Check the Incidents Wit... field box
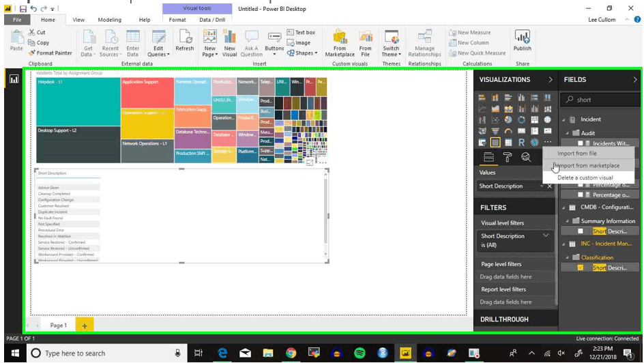Viewport: 644px width, 363px height. [x=581, y=143]
